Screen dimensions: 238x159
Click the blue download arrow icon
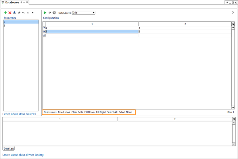click(14, 13)
